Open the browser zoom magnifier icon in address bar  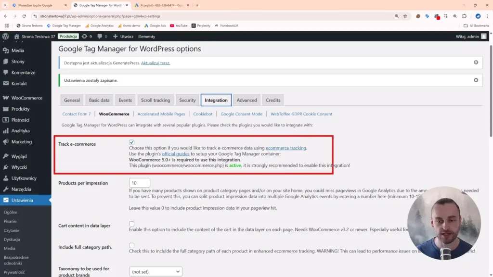397,16
